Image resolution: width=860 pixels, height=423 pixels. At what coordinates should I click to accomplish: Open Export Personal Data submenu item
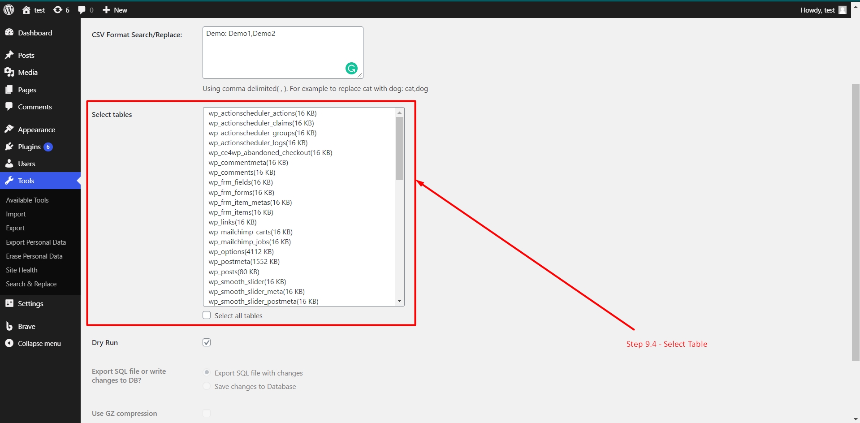36,242
